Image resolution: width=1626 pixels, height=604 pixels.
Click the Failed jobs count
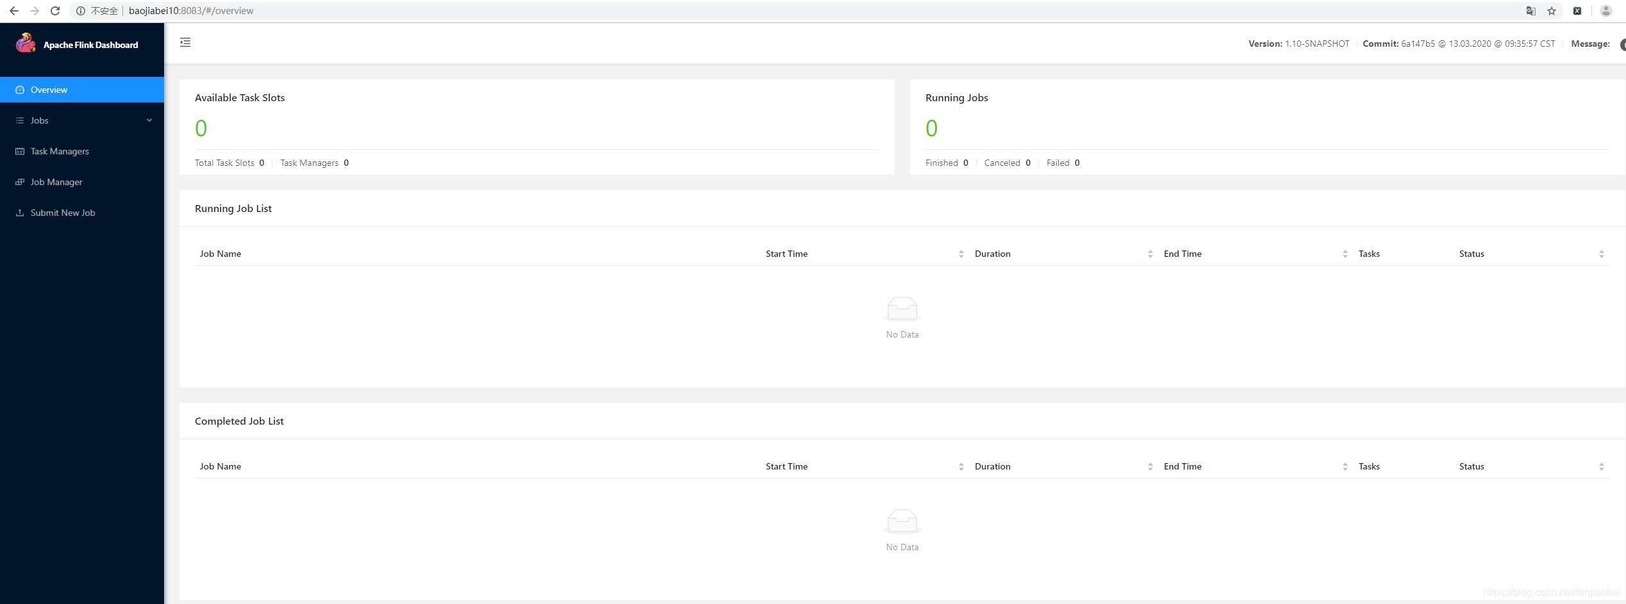[x=1077, y=163]
